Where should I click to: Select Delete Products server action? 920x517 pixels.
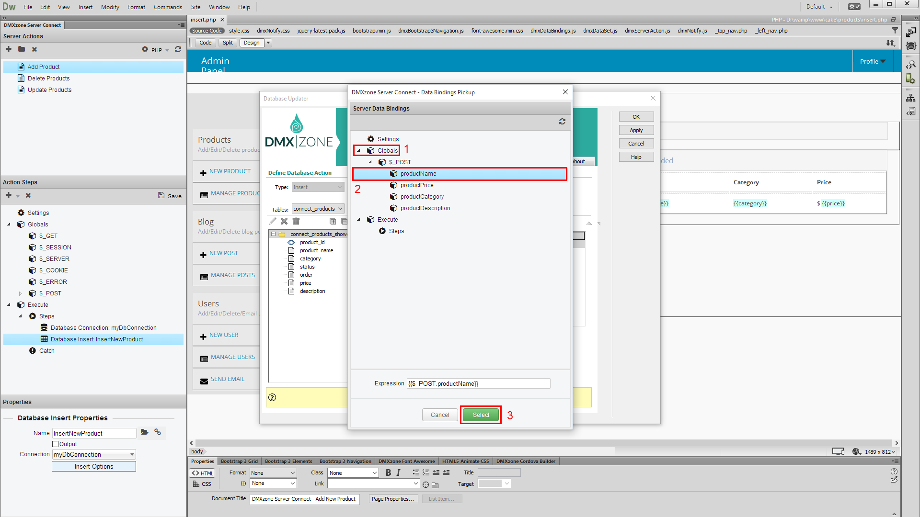[x=48, y=79]
